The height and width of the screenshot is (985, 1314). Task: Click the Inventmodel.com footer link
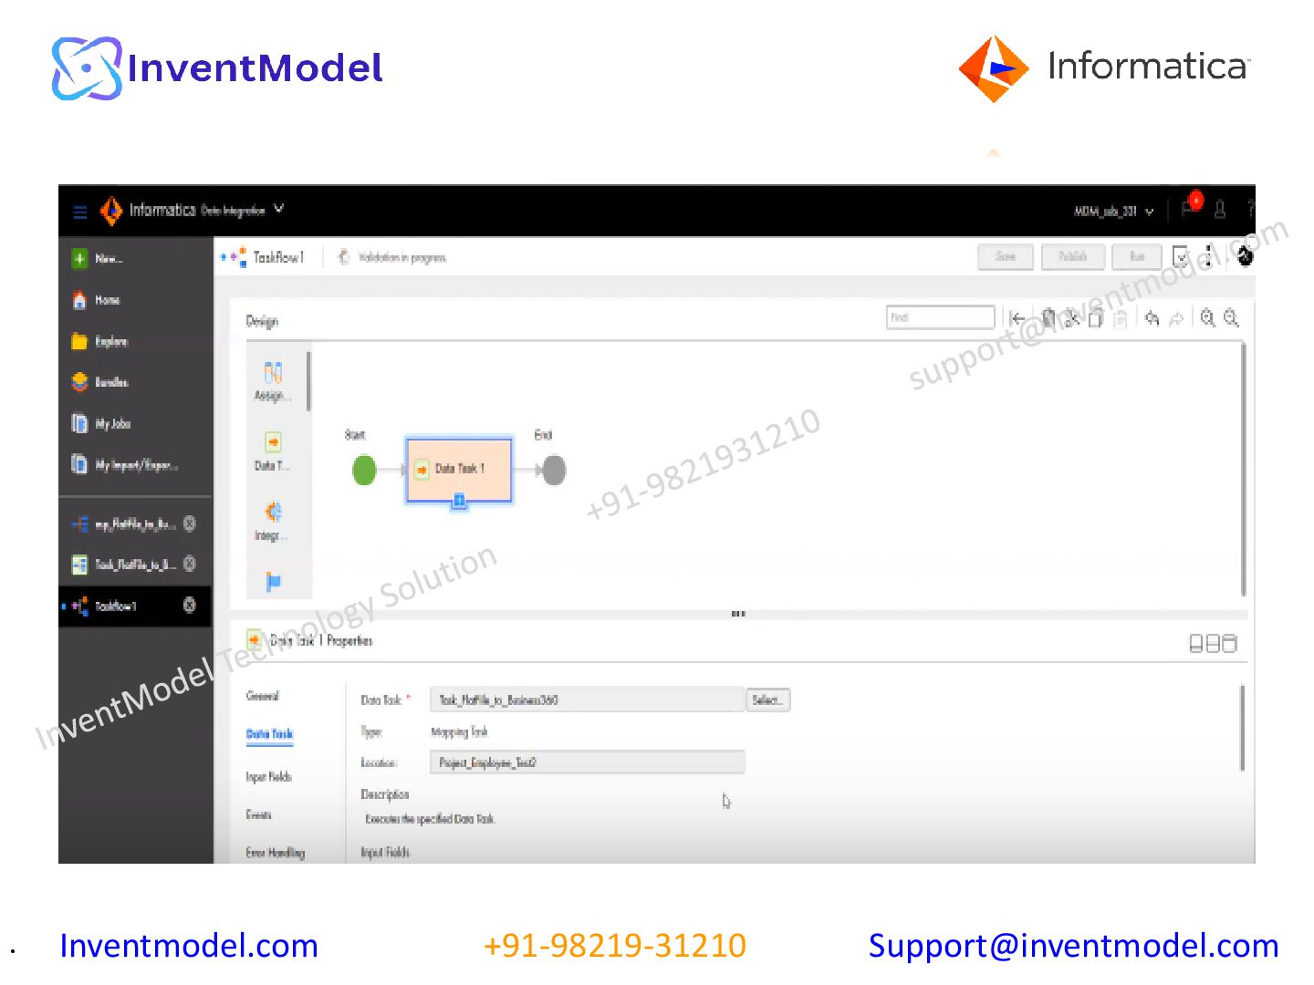pyautogui.click(x=189, y=947)
